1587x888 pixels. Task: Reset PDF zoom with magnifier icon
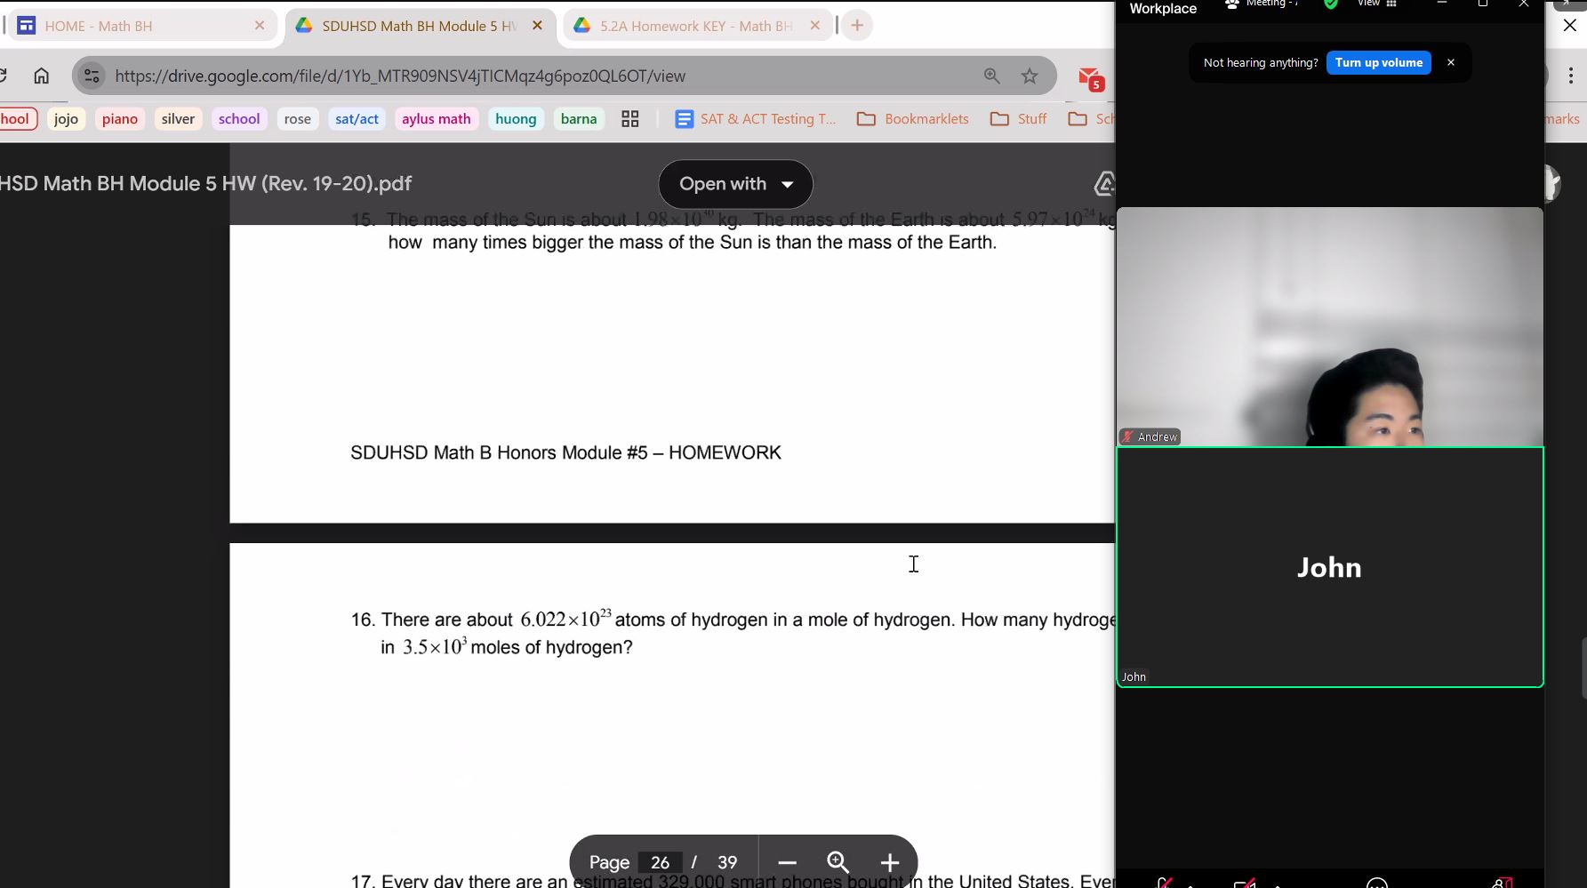pyautogui.click(x=838, y=862)
